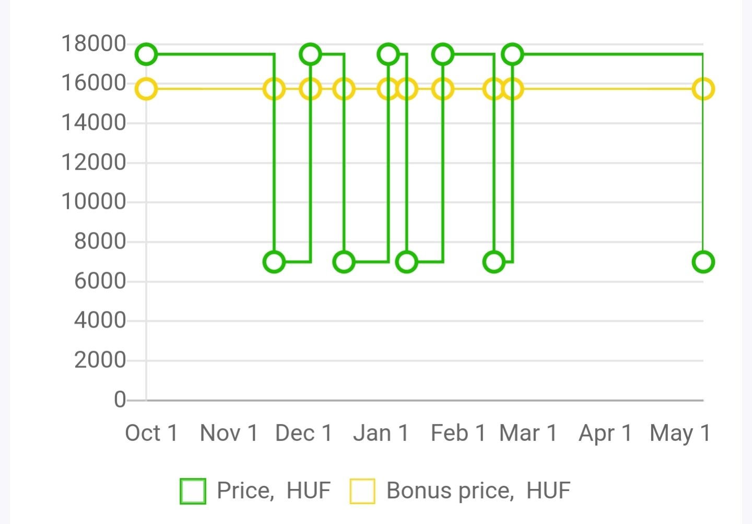The width and height of the screenshot is (752, 524).
Task: Select the yellow bonus point in late November
Action: [x=274, y=89]
